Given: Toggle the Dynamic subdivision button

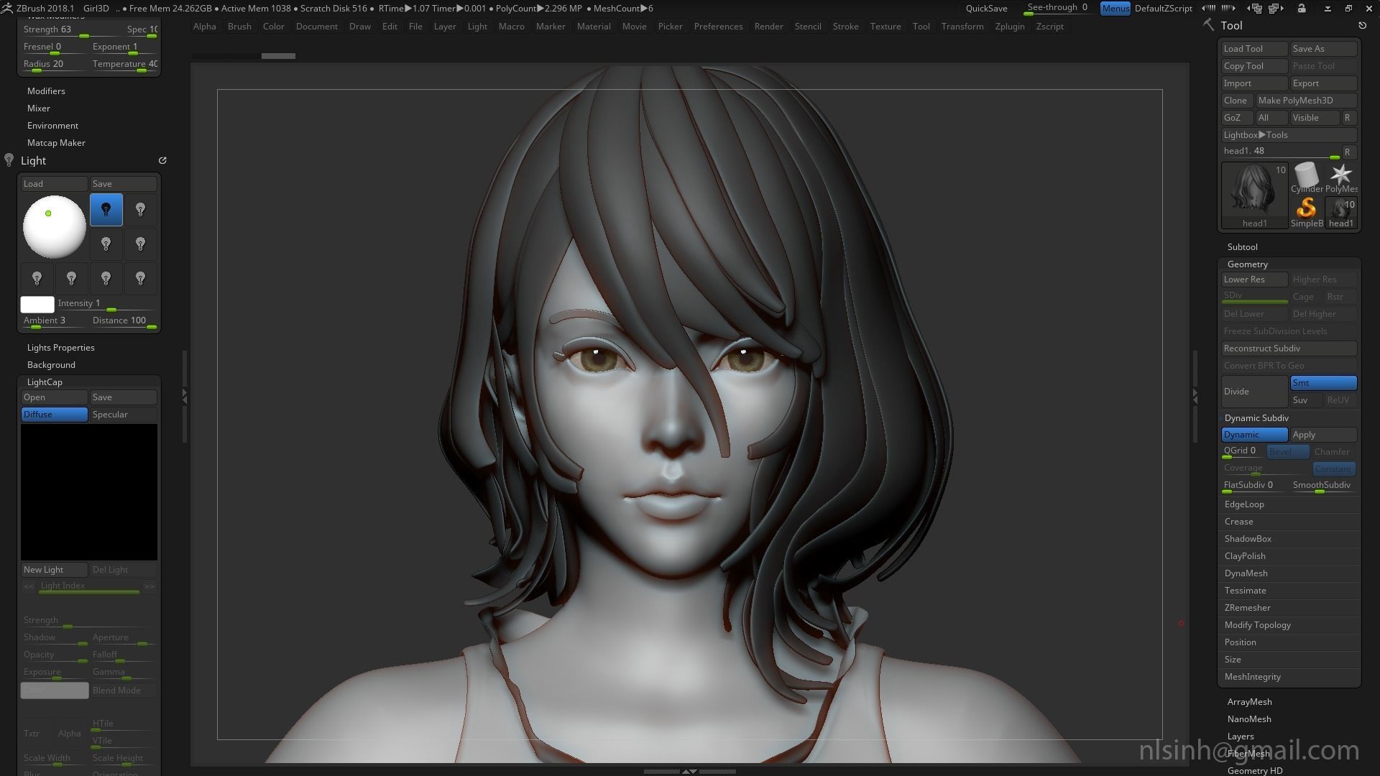Looking at the screenshot, I should click(x=1253, y=435).
